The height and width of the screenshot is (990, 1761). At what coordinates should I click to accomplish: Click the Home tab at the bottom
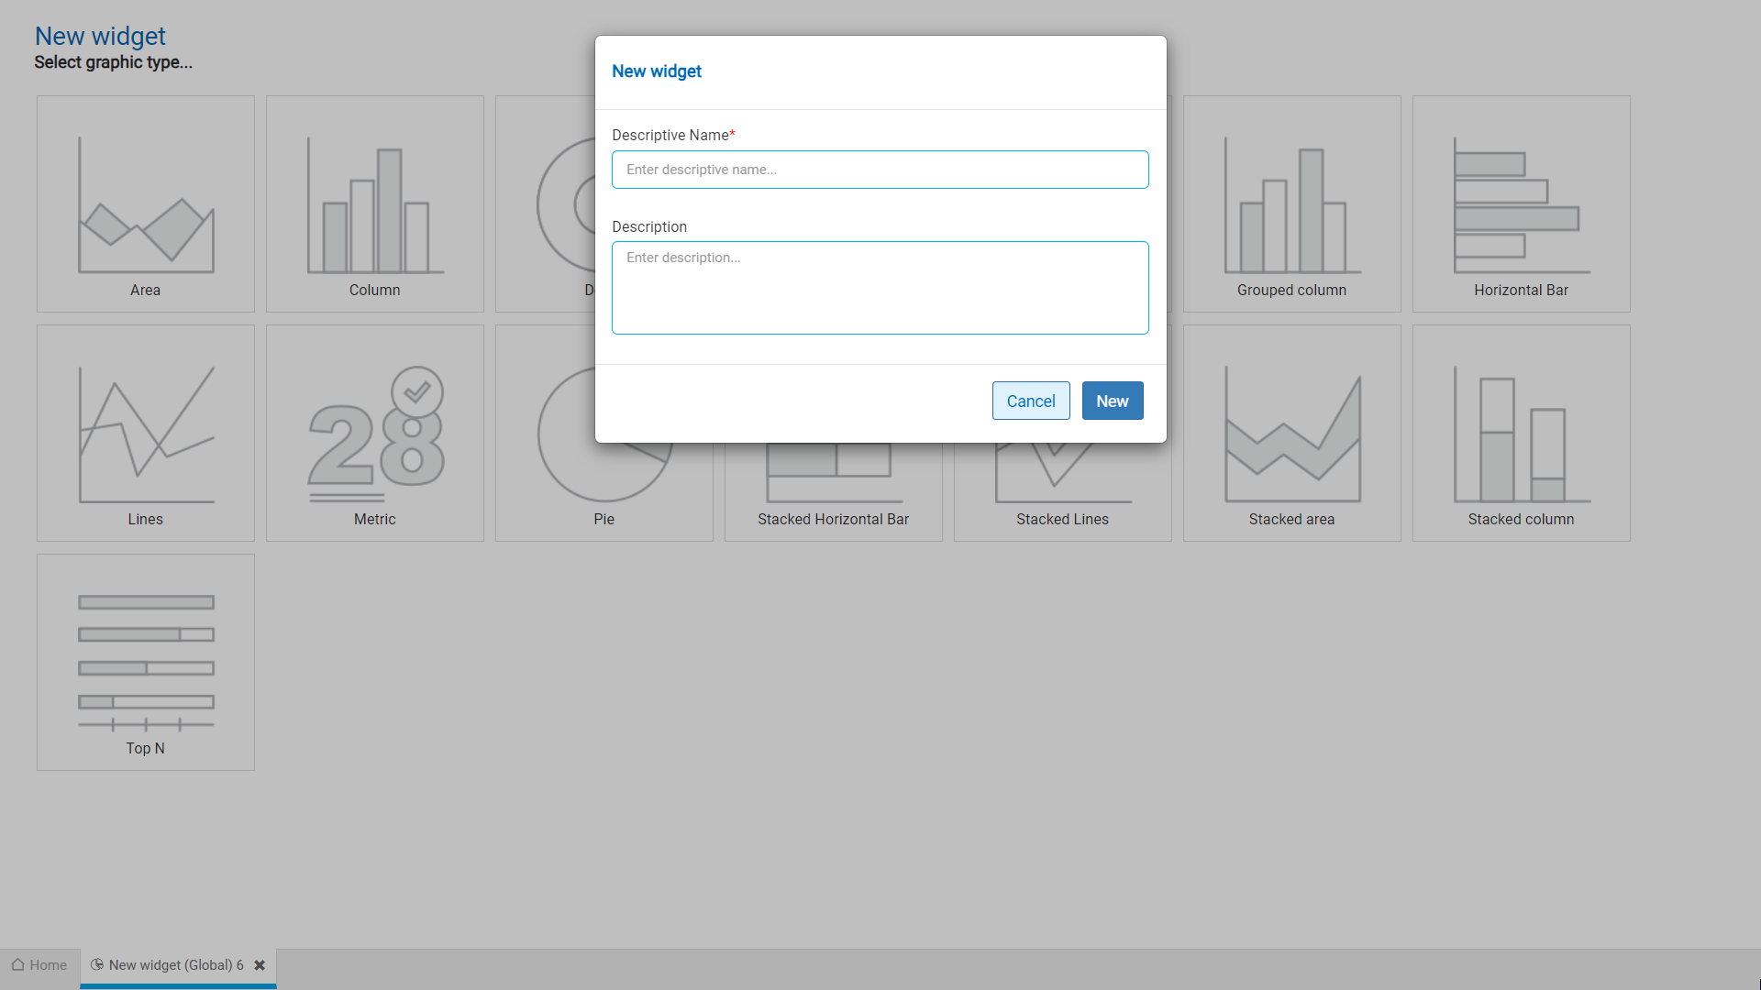pos(40,964)
